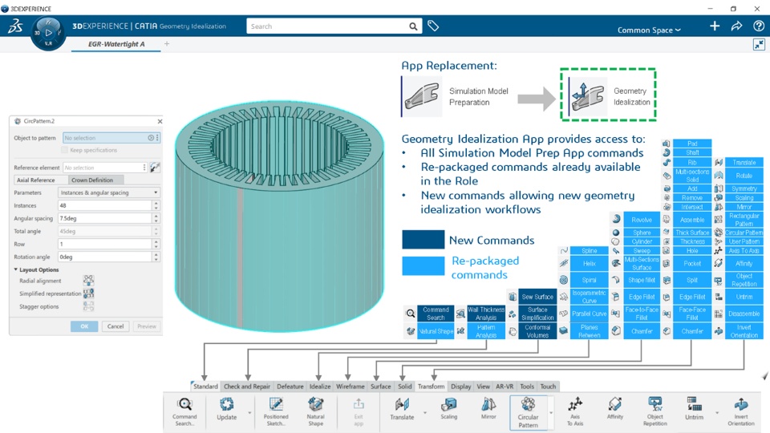Click the compass play button
Image resolution: width=770 pixels, height=433 pixels.
coord(48,32)
